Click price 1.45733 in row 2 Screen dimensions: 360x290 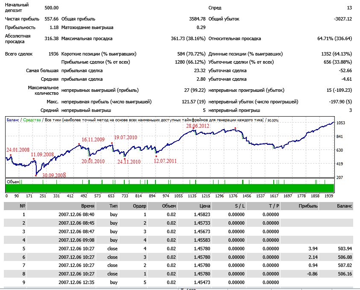click(202, 223)
